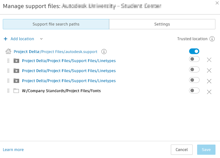
Task: Click the info icon beside Trusted location
Action: point(212,39)
